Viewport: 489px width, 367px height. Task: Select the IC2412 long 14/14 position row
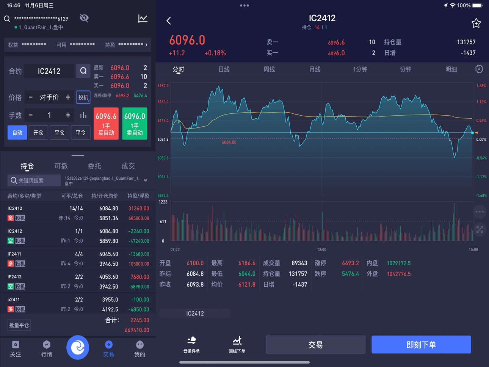pyautogui.click(x=78, y=213)
